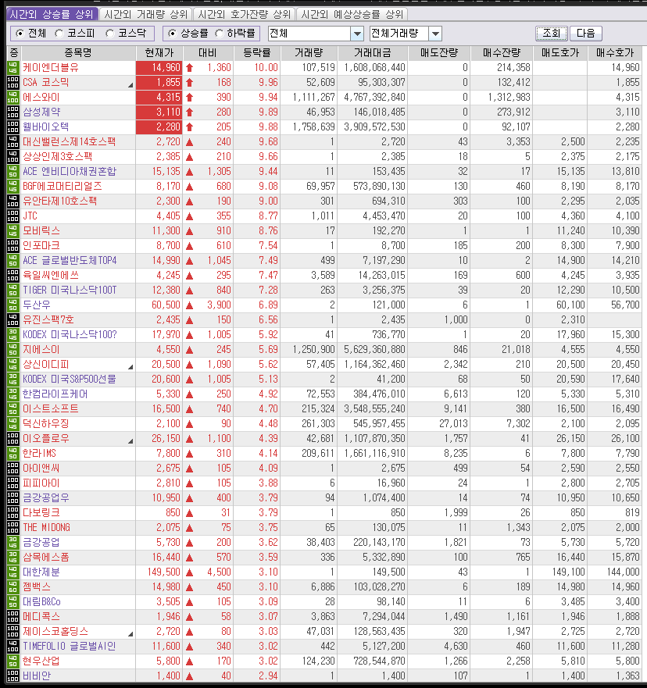Click the margin icon beside 대한제분
This screenshot has width=647, height=688.
point(13,572)
